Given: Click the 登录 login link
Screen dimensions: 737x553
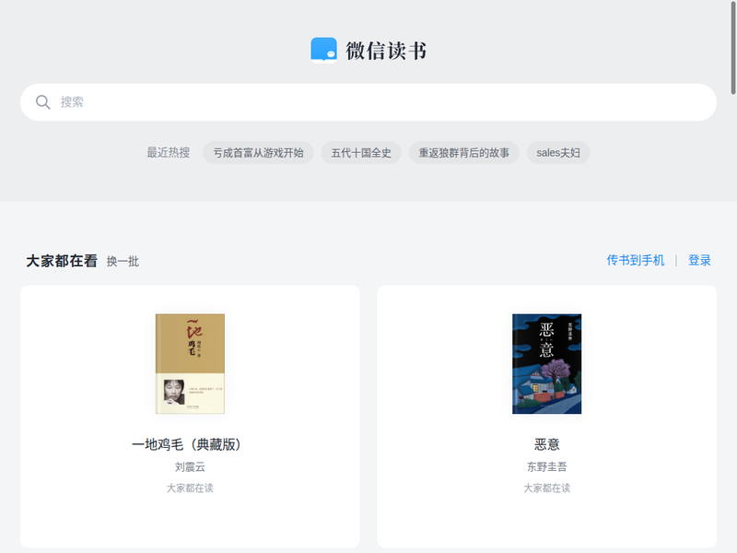Looking at the screenshot, I should 699,261.
